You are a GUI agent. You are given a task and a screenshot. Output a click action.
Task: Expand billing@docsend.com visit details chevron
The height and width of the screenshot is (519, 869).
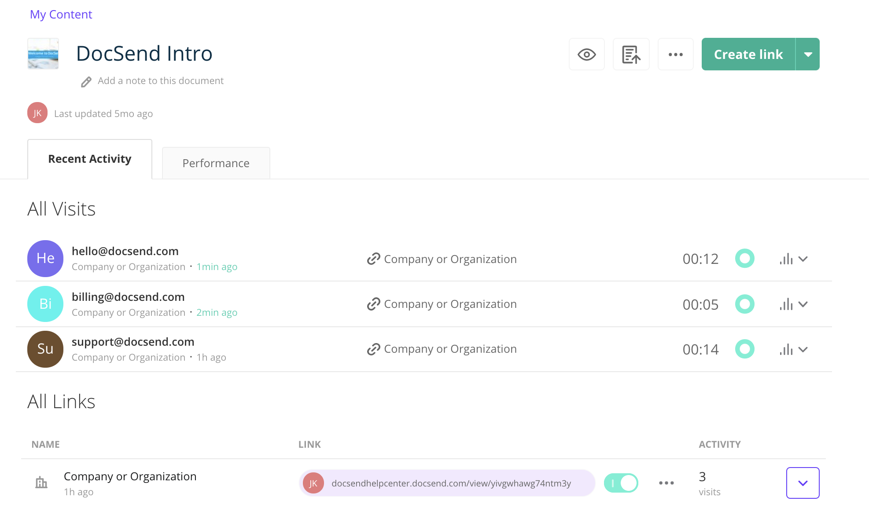tap(803, 304)
